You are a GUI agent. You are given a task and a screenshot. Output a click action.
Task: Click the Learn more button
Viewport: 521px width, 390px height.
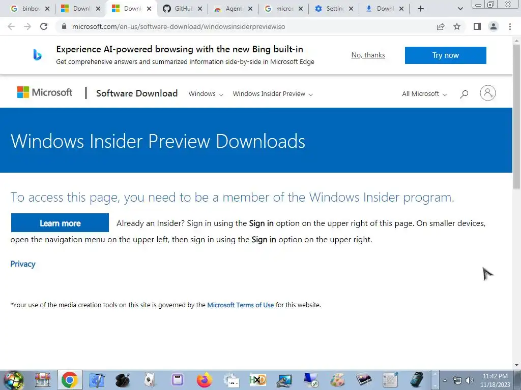click(x=60, y=223)
